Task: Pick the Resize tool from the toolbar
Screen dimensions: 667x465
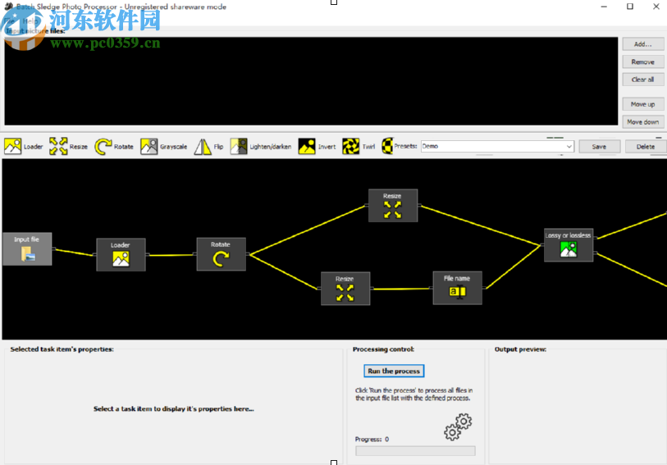Action: click(68, 147)
